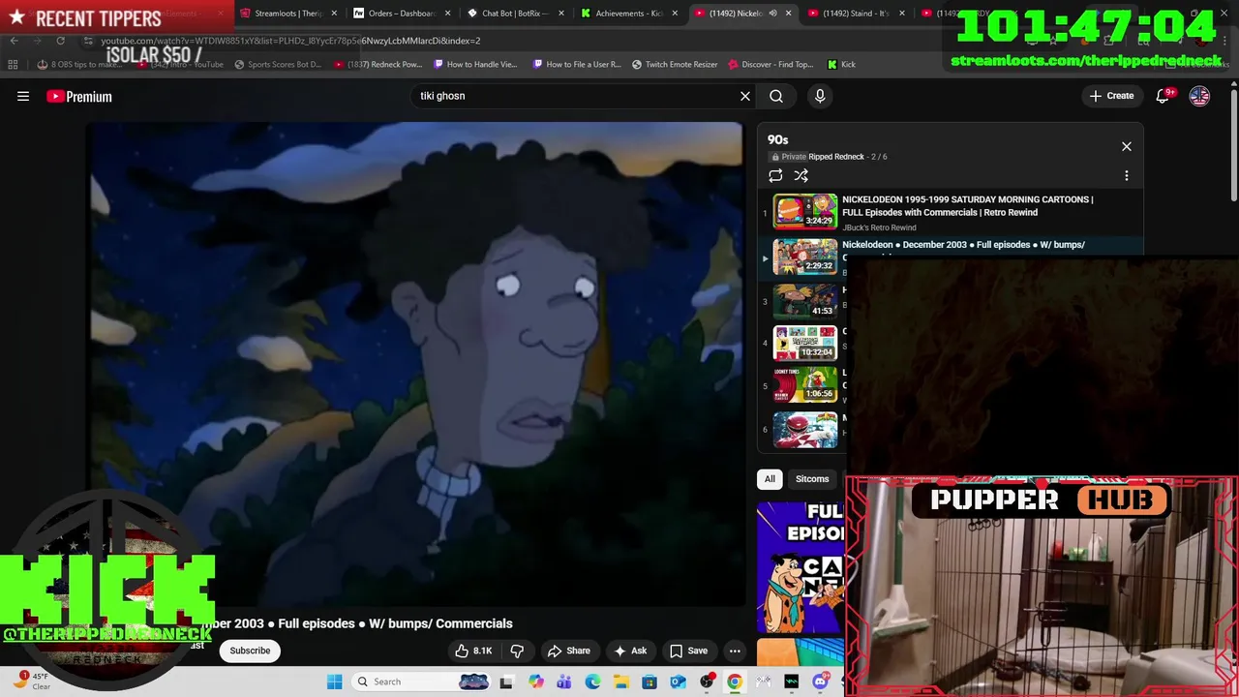Dislike the video

pos(517,651)
